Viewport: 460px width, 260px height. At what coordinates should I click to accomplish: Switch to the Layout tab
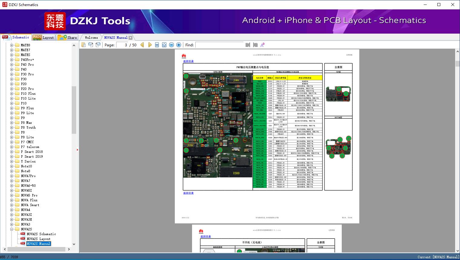44,38
